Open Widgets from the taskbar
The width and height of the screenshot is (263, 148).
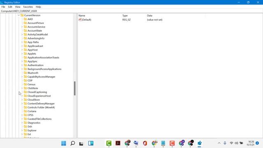pos(91,143)
